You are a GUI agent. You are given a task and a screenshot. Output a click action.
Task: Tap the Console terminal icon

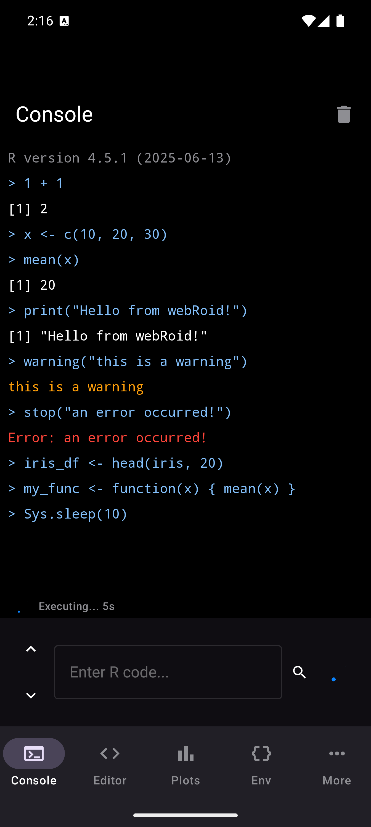click(x=34, y=753)
